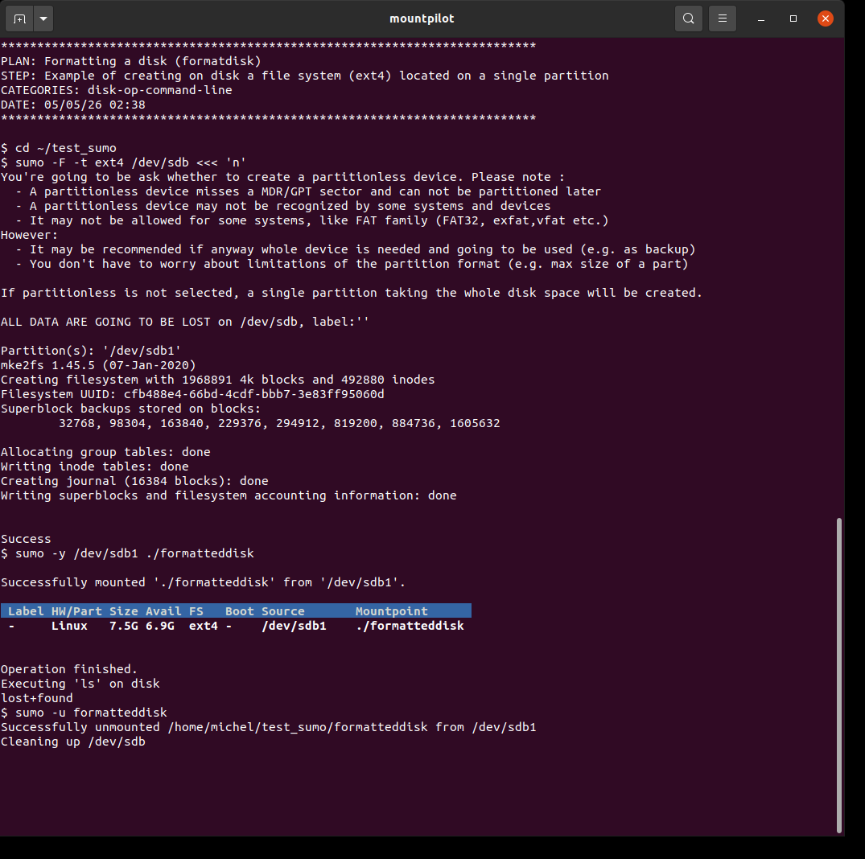Click the terminal vertical scrollbar
865x859 pixels.
[x=839, y=675]
